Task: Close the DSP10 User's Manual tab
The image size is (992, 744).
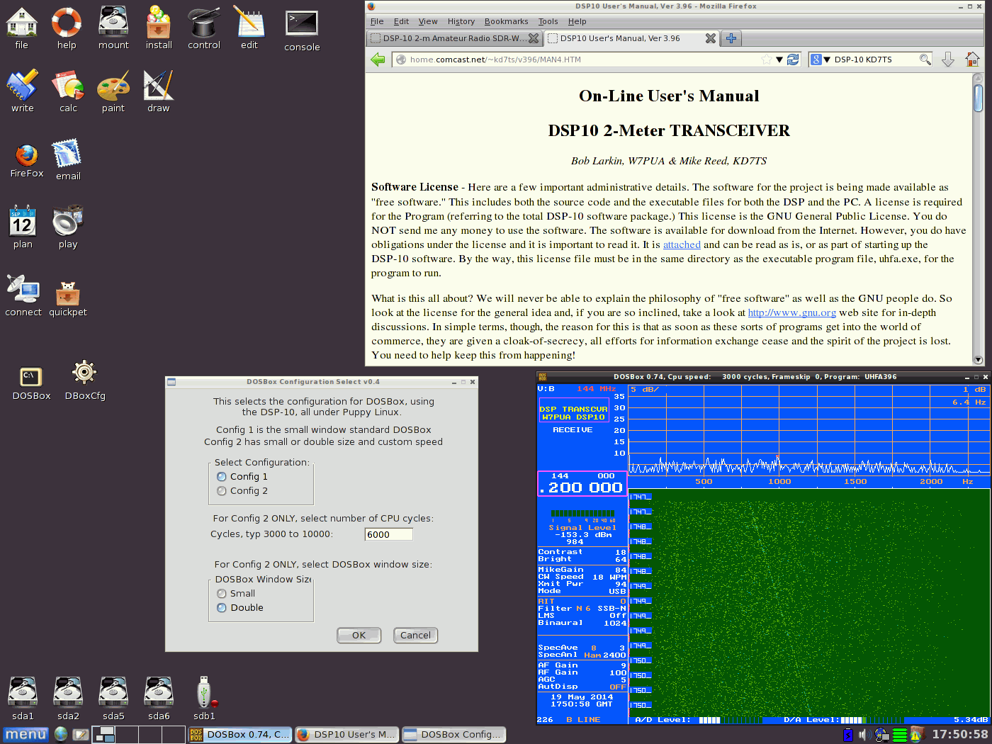Action: (x=710, y=38)
